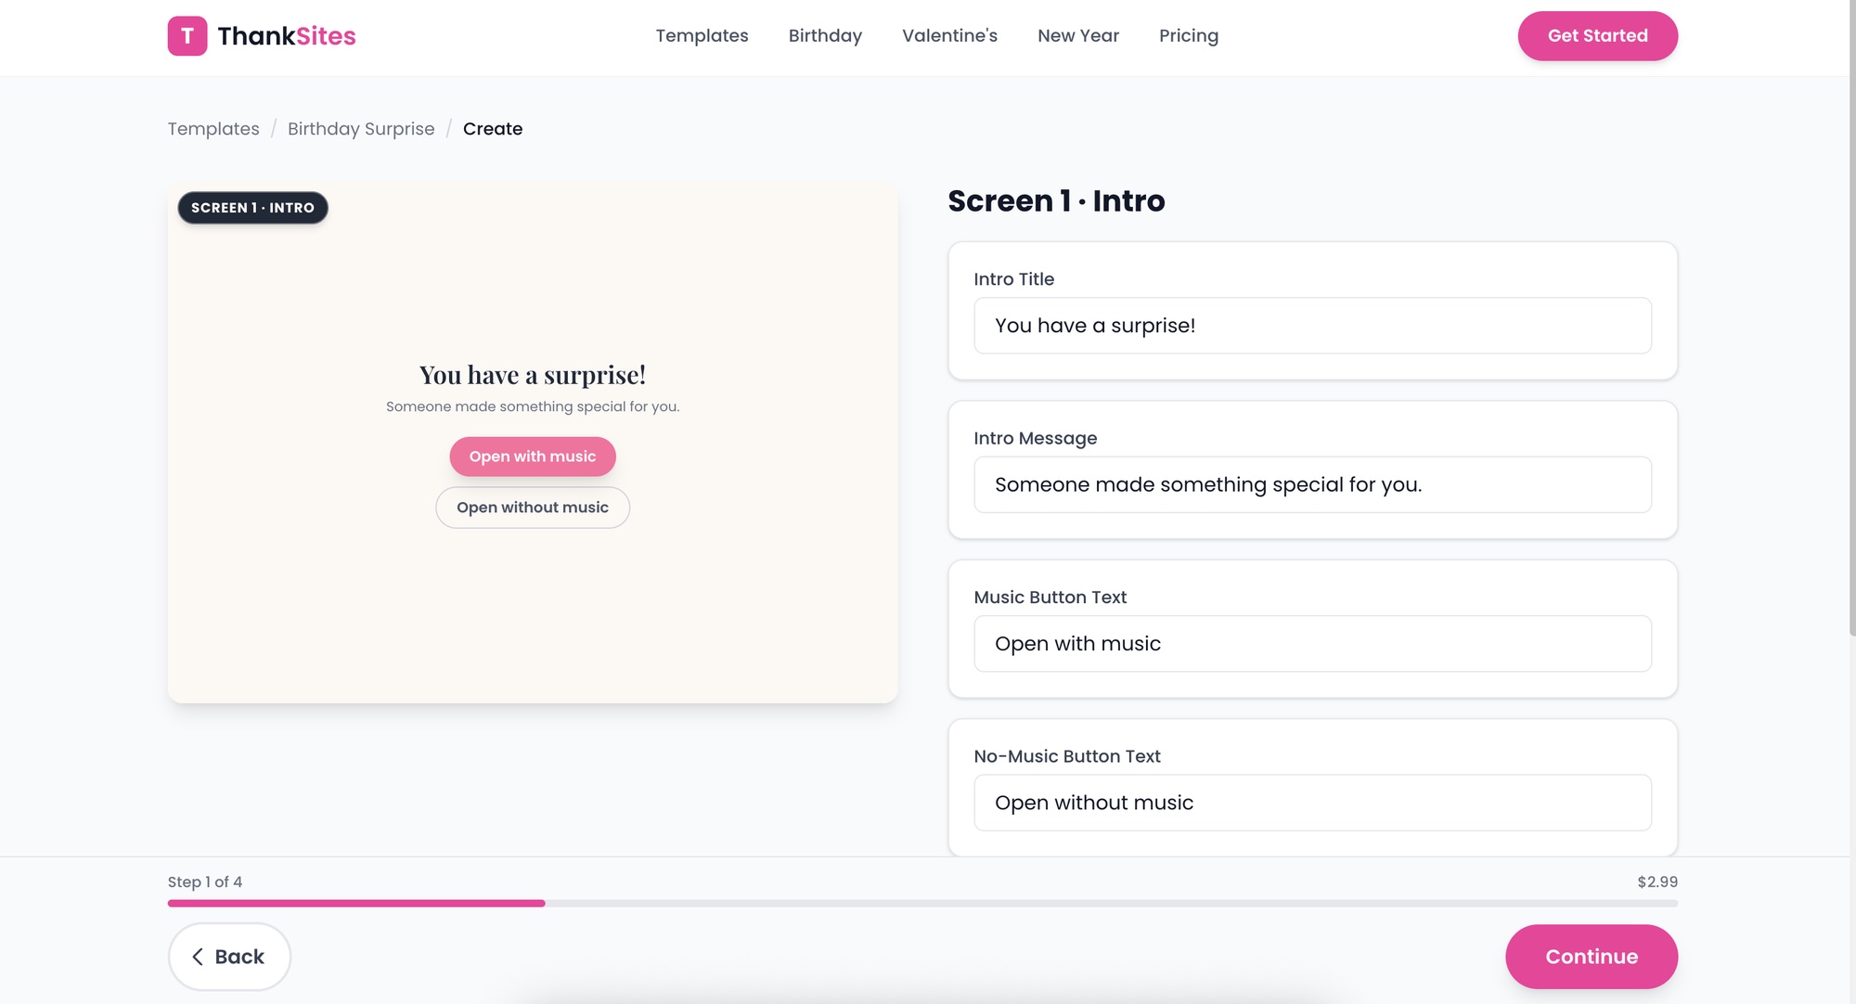This screenshot has width=1856, height=1004.
Task: Click the Get Started button
Action: click(1597, 36)
